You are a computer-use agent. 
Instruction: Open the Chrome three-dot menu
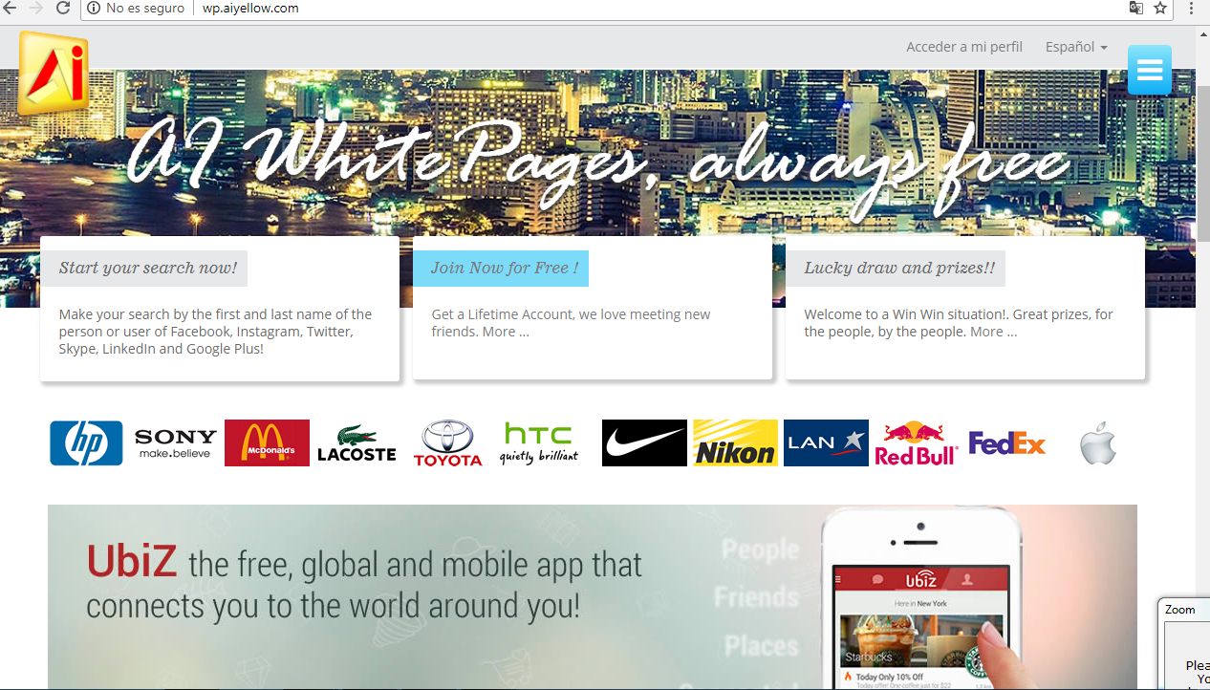1191,9
